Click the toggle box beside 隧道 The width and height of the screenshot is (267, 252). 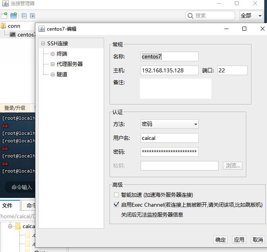[52, 74]
